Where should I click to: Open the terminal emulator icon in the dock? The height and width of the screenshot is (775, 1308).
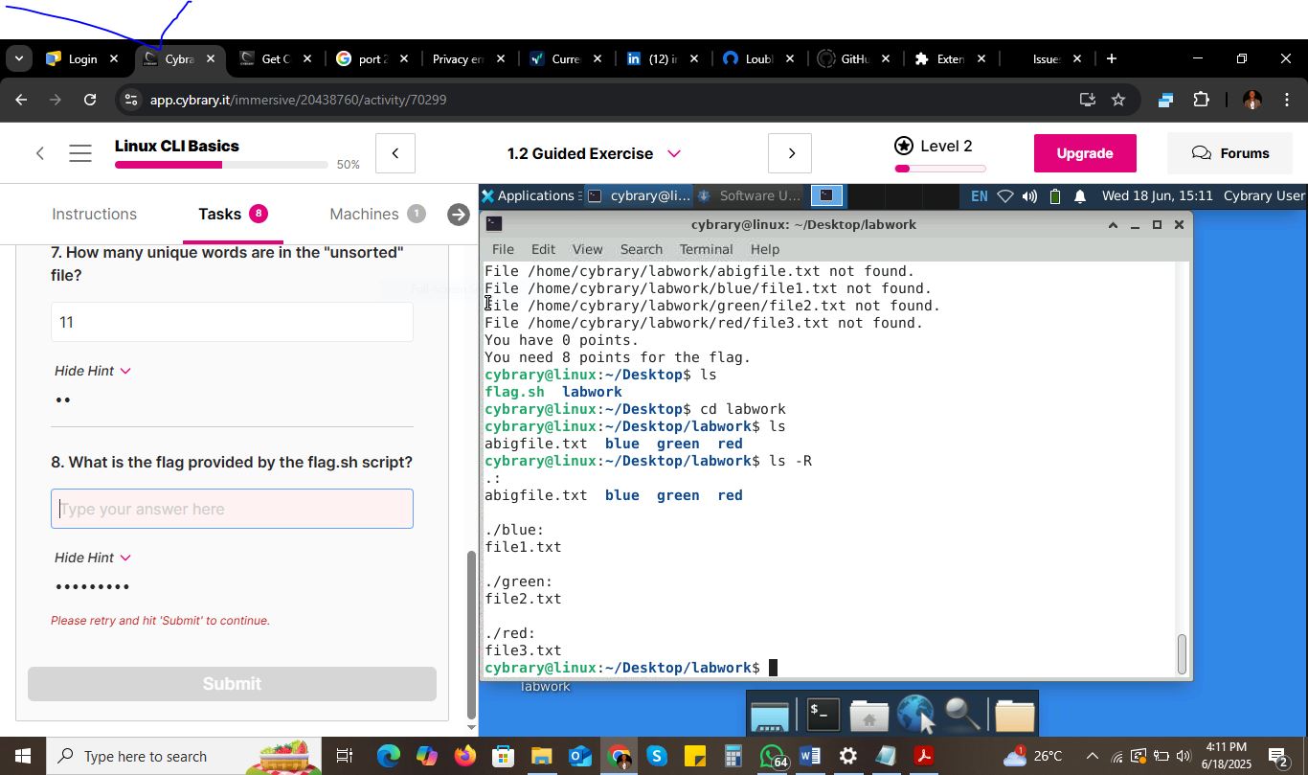[822, 715]
